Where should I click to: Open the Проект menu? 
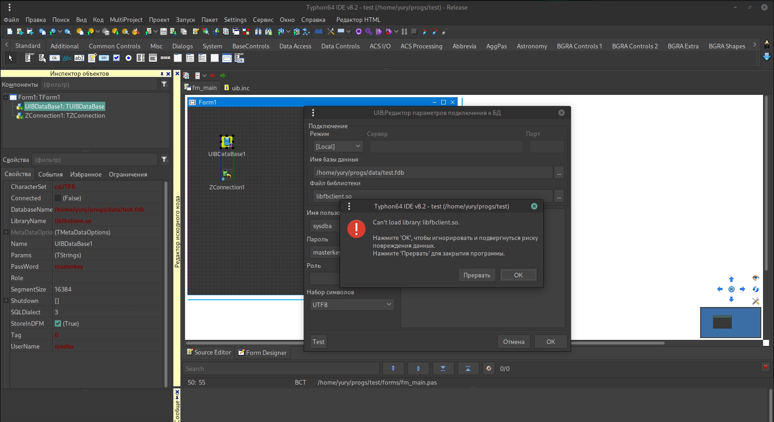point(159,20)
